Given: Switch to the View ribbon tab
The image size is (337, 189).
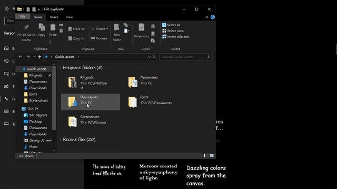Looking at the screenshot, I should tap(69, 17).
